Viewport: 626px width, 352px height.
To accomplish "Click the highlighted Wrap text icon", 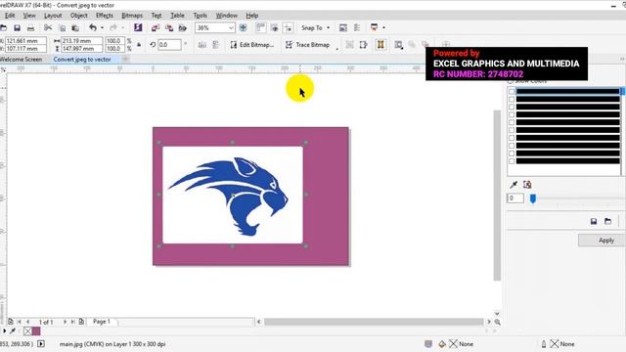I will click(x=380, y=45).
